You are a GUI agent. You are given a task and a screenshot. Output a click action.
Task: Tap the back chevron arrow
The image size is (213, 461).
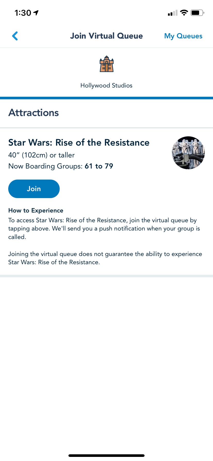15,36
